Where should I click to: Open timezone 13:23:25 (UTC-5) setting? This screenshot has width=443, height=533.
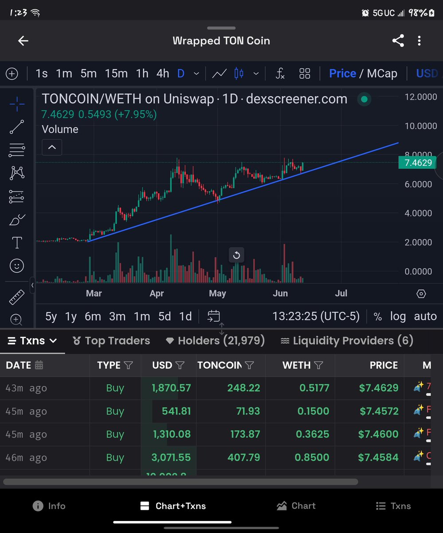click(316, 316)
